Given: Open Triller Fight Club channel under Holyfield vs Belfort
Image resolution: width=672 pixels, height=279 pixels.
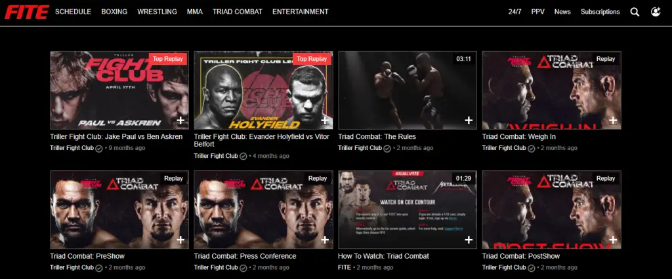Looking at the screenshot, I should pos(215,156).
